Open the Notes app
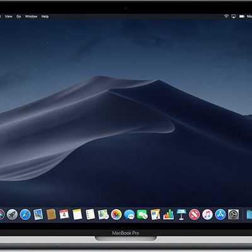252x252 pixels. tap(77, 214)
